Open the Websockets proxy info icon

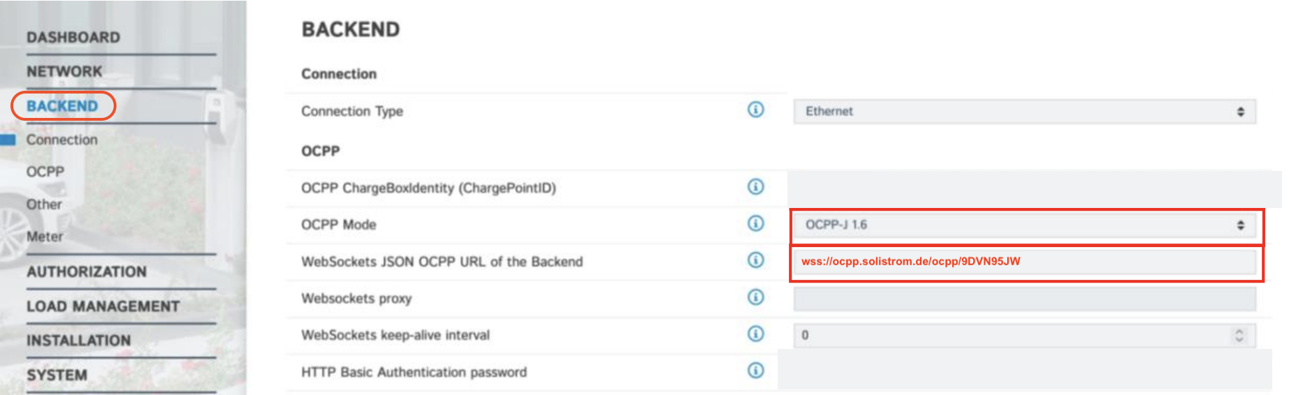[755, 297]
